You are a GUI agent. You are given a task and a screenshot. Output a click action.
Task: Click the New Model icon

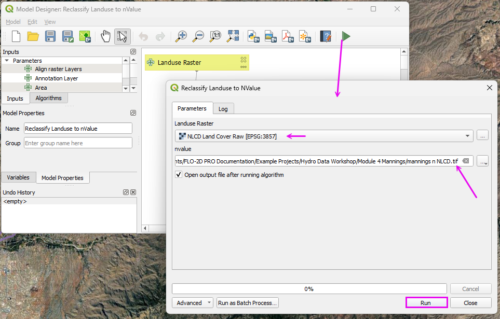tap(16, 36)
